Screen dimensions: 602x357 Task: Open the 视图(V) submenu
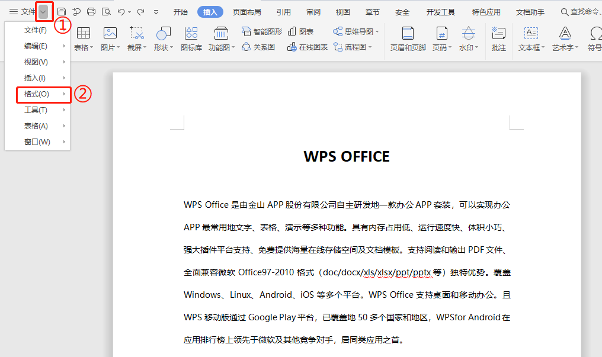click(x=37, y=62)
